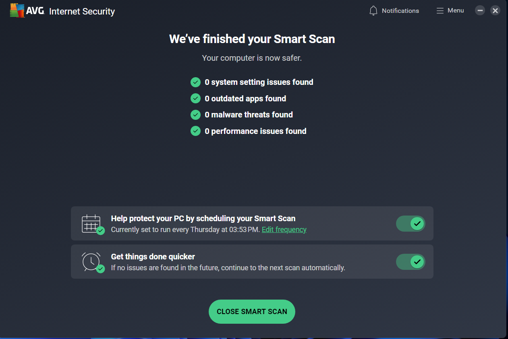Minimize the AVG window
The height and width of the screenshot is (339, 508).
point(480,10)
